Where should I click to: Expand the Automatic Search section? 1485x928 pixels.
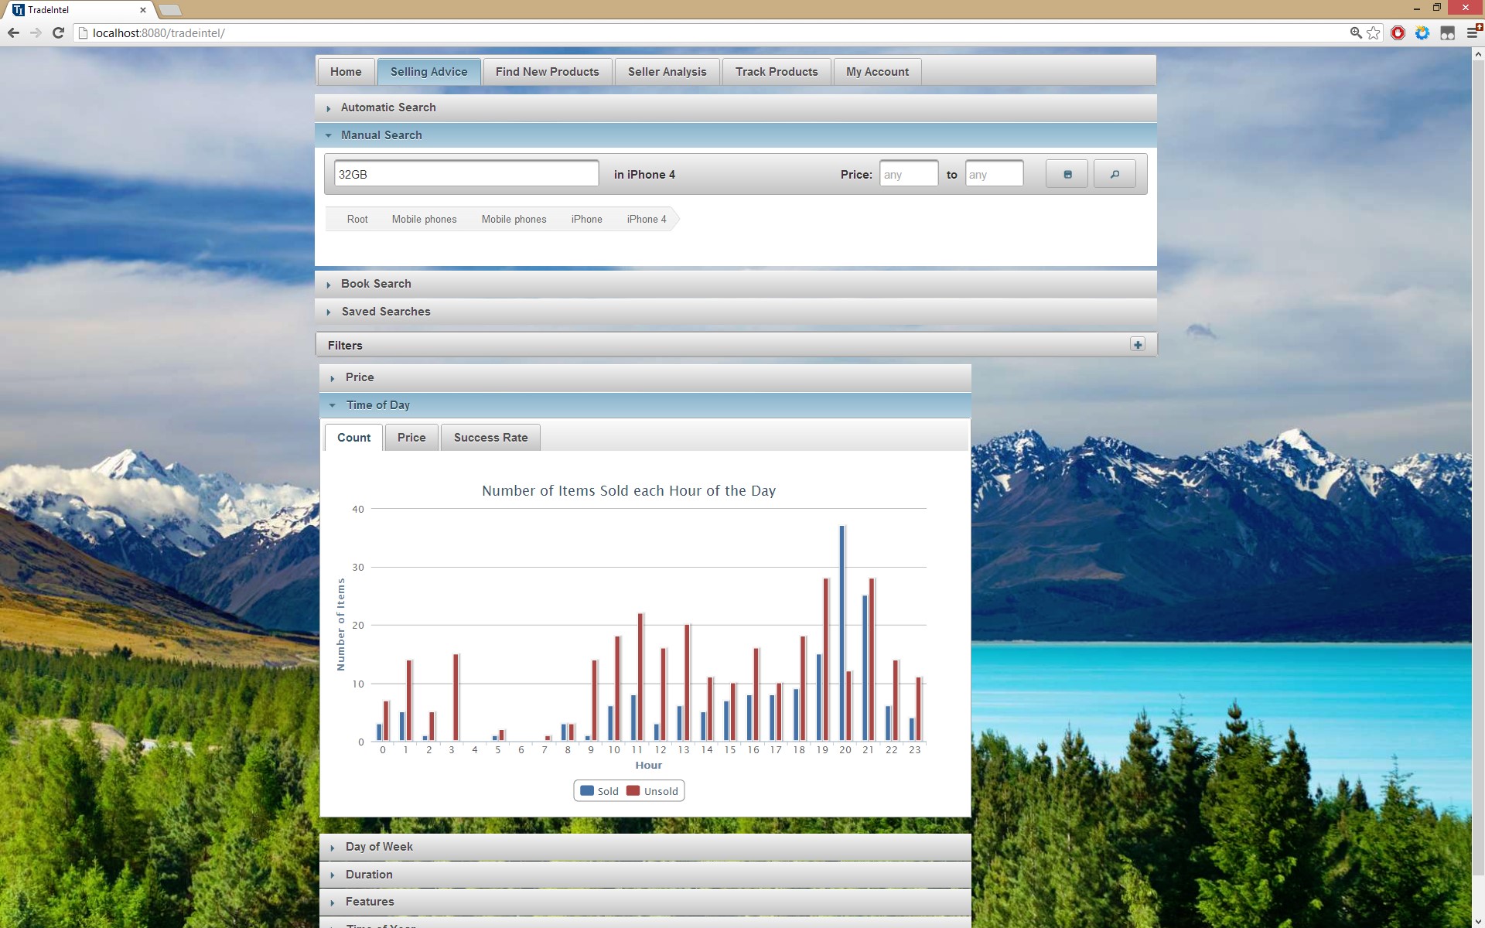point(388,107)
